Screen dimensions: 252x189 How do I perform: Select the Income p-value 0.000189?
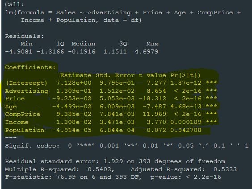pyautogui.click(x=186, y=122)
